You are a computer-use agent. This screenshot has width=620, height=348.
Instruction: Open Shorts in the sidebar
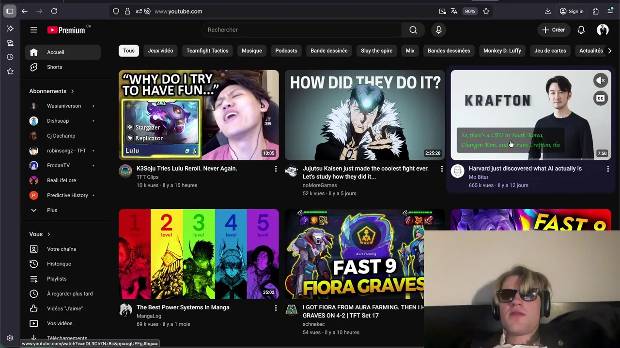pos(63,67)
